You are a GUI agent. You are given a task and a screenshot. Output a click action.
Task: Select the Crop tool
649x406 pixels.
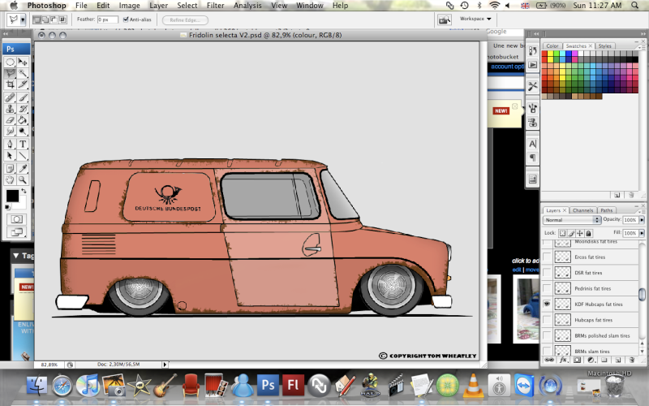[x=10, y=84]
